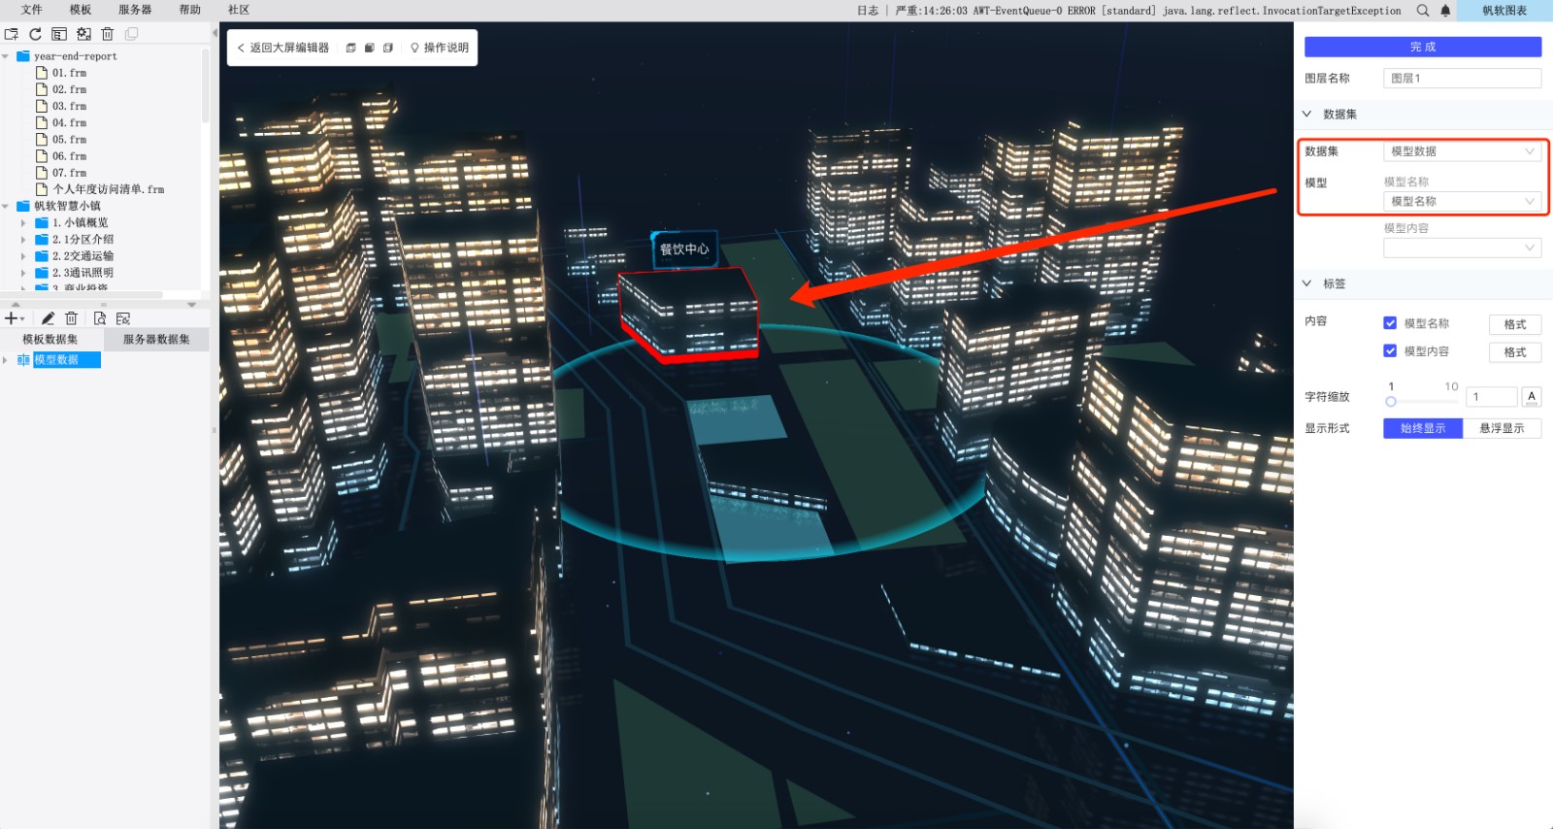Select 始终显示 display mode
This screenshot has height=829, width=1553.
(x=1422, y=428)
